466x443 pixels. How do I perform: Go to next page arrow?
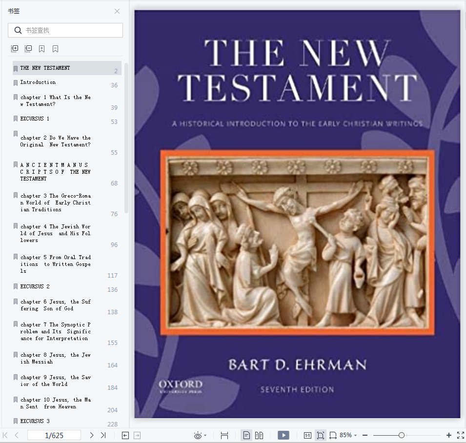pyautogui.click(x=92, y=436)
